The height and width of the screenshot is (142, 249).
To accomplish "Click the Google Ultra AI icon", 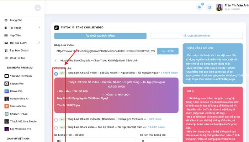I will 6,99.
